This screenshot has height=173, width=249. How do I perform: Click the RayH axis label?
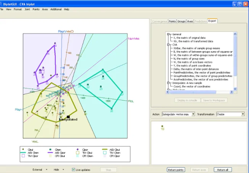coord(19,110)
